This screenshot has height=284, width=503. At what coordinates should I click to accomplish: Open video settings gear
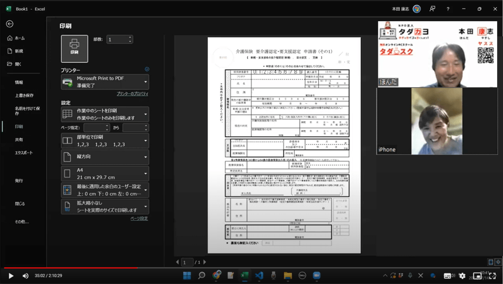[x=462, y=276]
